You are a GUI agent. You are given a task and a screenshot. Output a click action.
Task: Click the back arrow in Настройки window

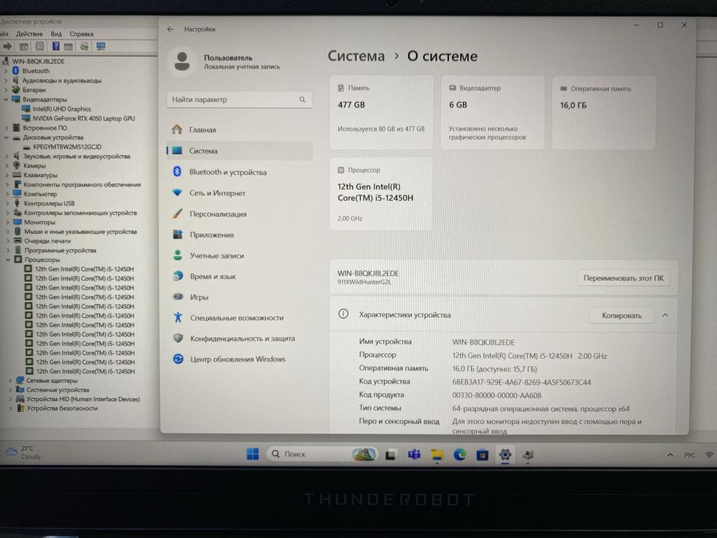click(171, 29)
